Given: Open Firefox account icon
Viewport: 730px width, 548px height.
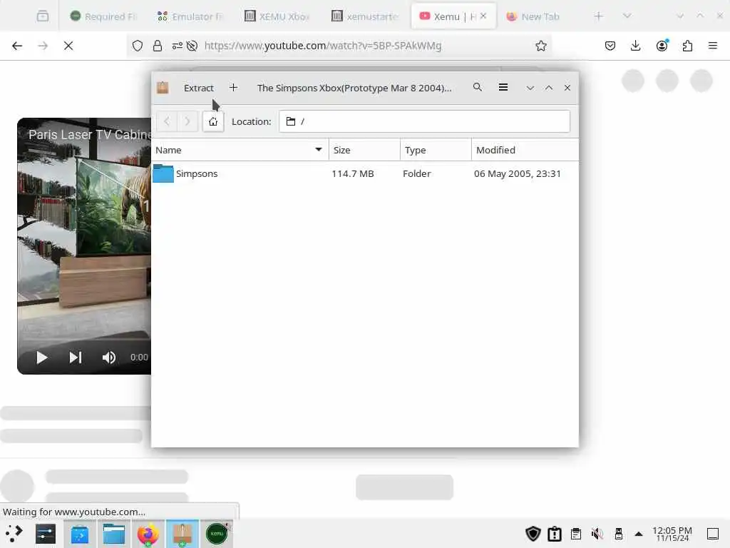Looking at the screenshot, I should pos(662,46).
